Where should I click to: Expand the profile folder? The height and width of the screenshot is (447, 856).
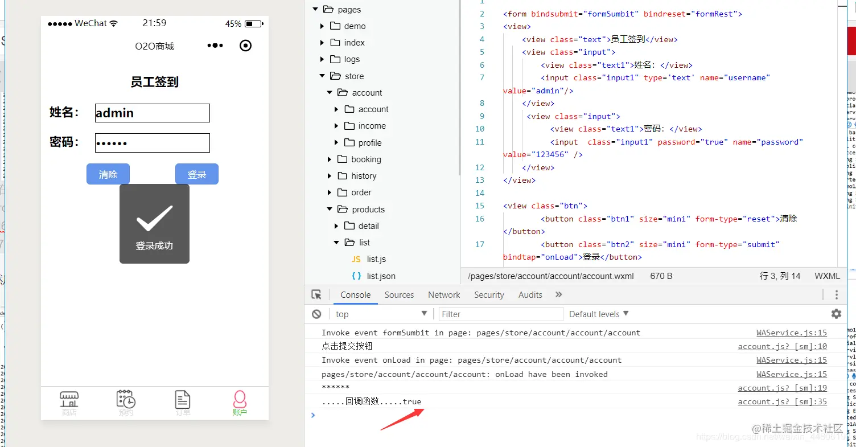tap(336, 142)
